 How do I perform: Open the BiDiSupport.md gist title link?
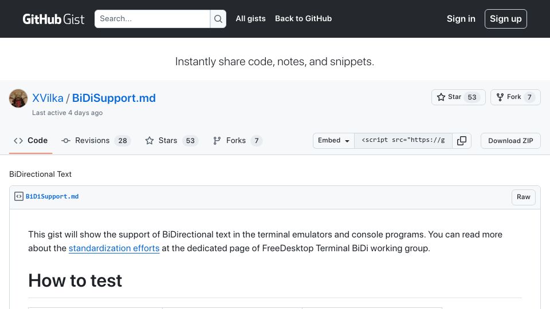[x=113, y=98]
